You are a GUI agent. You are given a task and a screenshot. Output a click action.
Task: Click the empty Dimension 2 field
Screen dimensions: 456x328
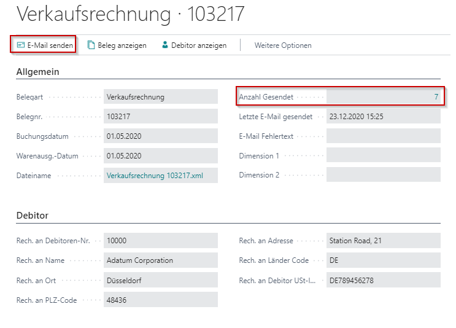383,175
